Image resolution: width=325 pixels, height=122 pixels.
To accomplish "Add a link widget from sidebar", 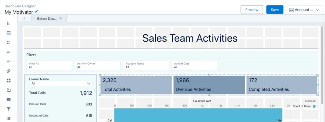I will coord(8,71).
